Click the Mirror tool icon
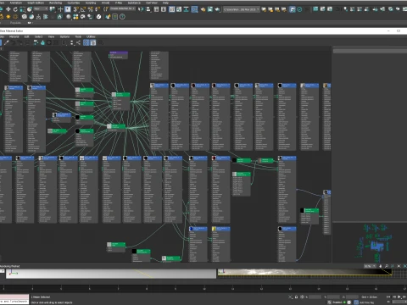Screen dimensions: 407x305 [141, 9]
